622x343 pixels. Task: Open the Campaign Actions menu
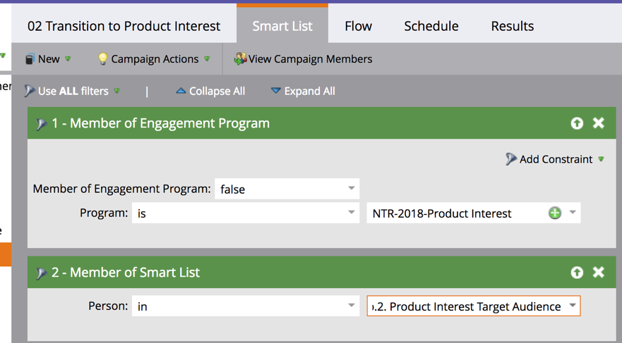tap(154, 59)
